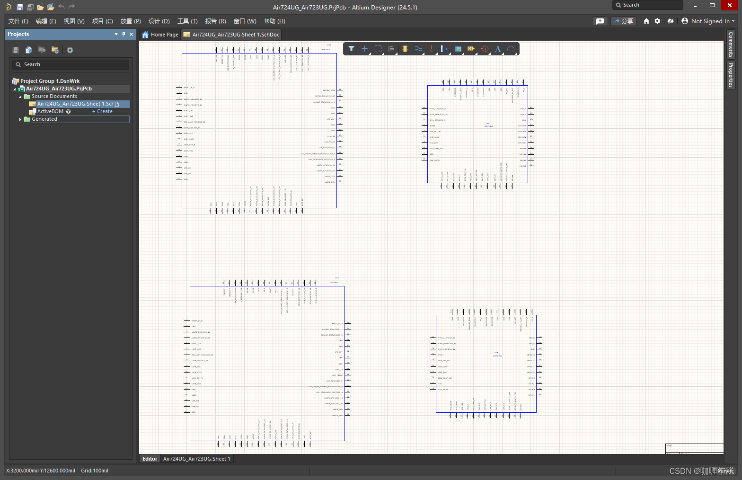The height and width of the screenshot is (480, 742).
Task: Click the Undo arrow
Action: tap(62, 7)
